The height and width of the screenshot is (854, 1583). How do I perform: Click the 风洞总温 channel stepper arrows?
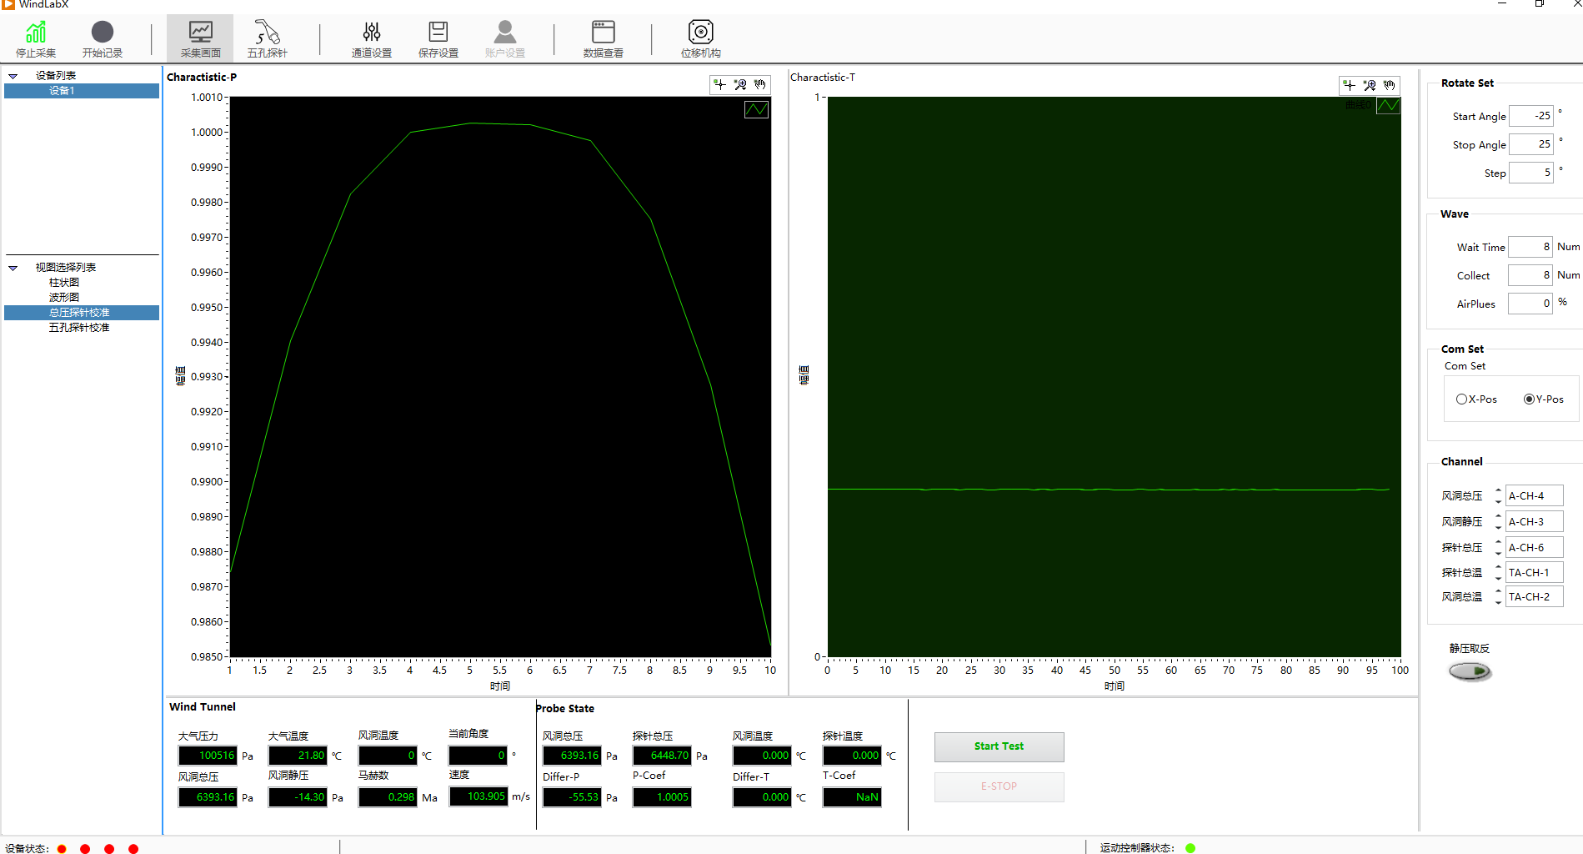pyautogui.click(x=1498, y=596)
